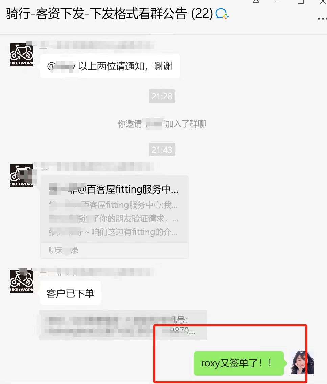
Task: Select the "客户已下单" message bubble
Action: tap(70, 293)
